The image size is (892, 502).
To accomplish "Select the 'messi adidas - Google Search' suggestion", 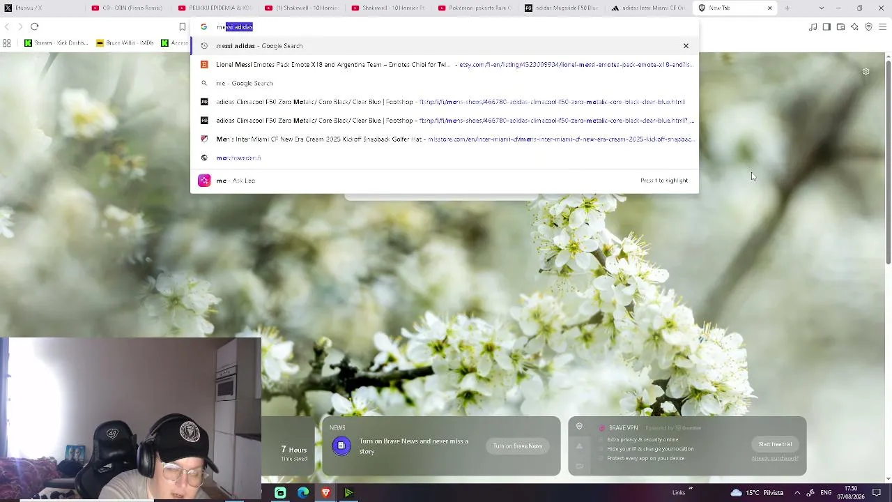I will click(444, 46).
